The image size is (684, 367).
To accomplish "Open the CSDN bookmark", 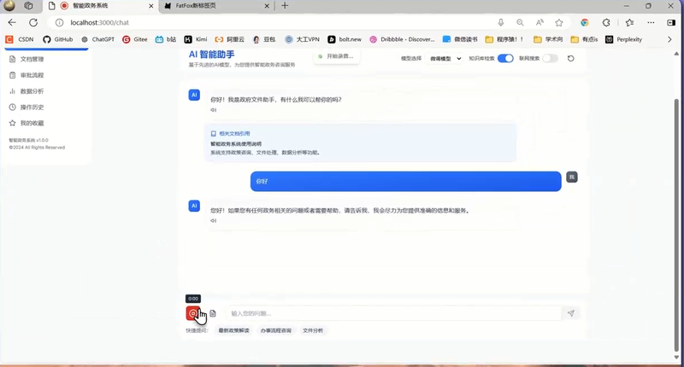I will (x=20, y=39).
